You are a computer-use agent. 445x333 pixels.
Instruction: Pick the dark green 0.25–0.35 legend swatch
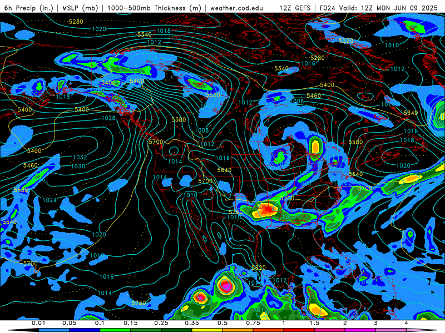[176, 330]
